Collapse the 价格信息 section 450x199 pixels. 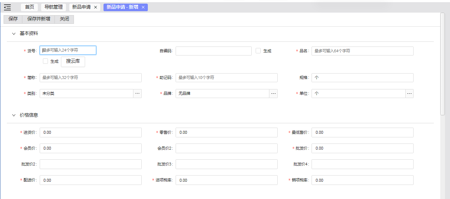[x=14, y=115]
